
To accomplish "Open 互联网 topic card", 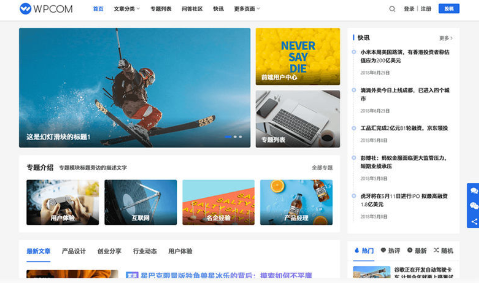I will [140, 202].
